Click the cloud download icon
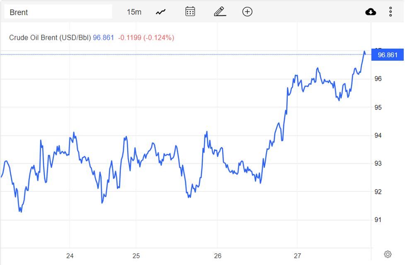405x265 pixels. coord(371,12)
